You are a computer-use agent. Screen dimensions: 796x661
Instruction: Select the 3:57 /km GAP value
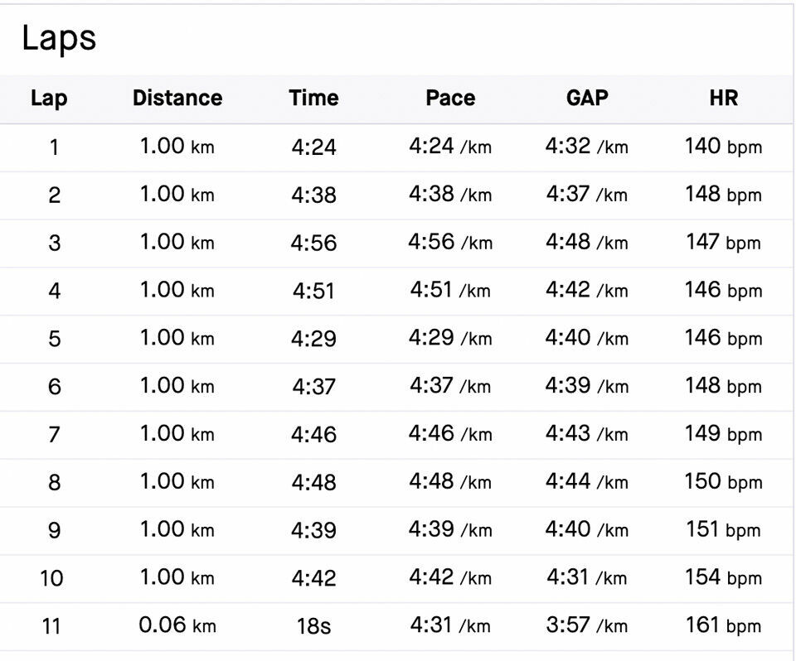coord(587,625)
